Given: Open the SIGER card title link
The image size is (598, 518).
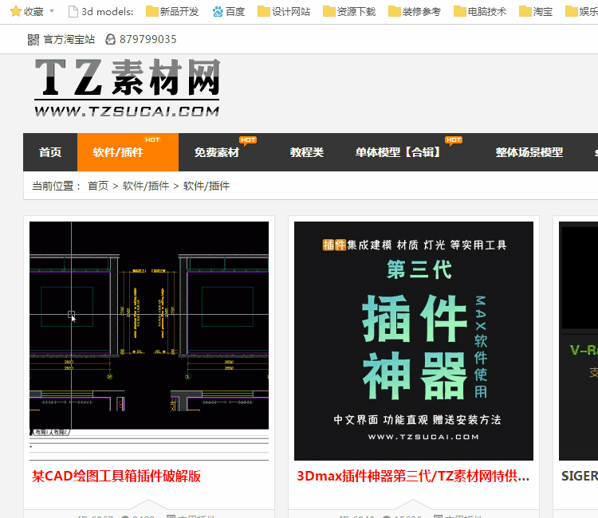Looking at the screenshot, I should click(x=580, y=476).
